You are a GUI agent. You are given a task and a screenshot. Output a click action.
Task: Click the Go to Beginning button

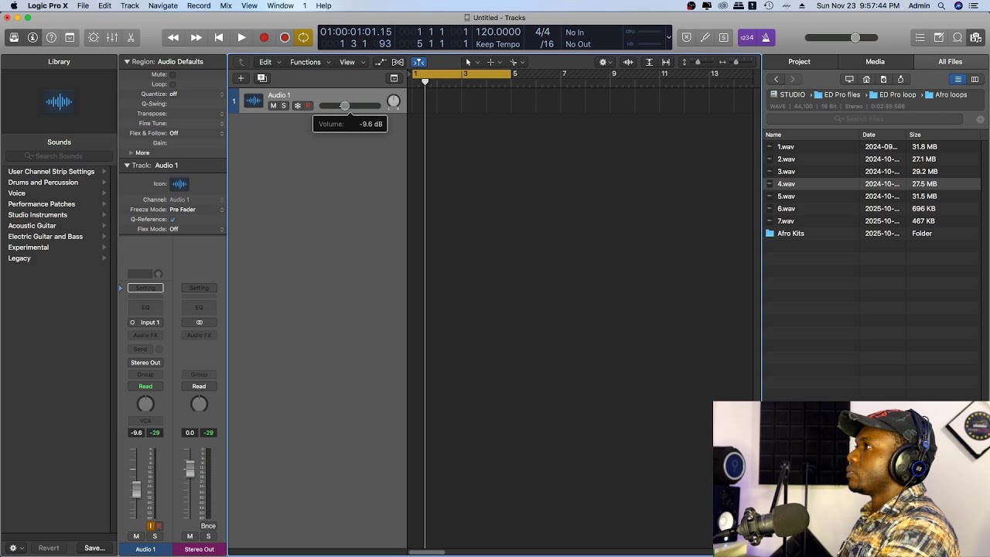[219, 37]
